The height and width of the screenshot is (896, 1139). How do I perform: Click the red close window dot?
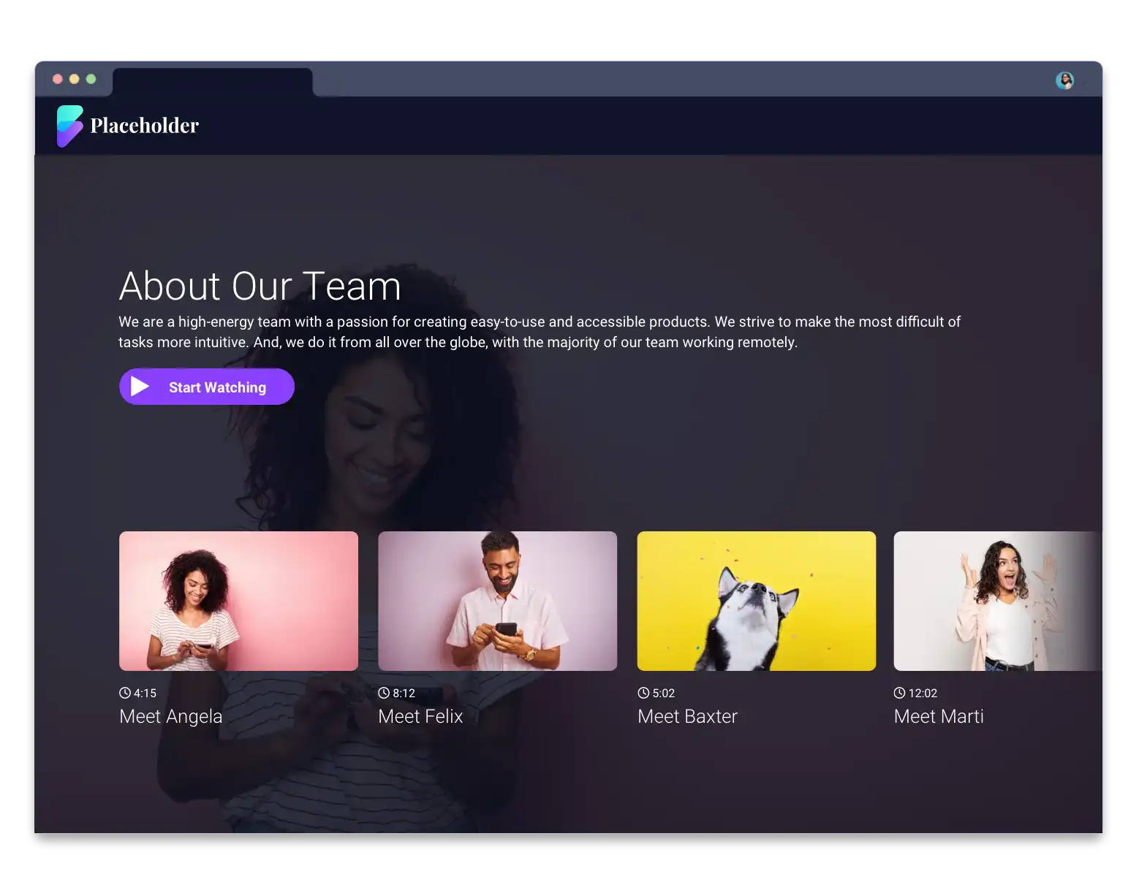[57, 79]
